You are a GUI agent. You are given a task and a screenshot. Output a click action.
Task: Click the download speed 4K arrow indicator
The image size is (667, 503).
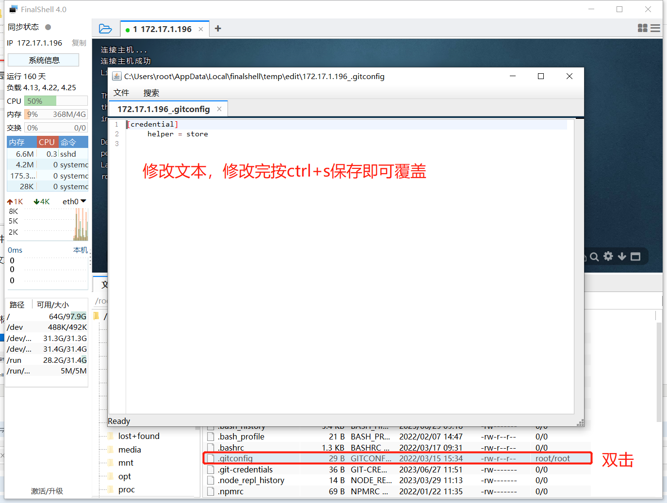tap(42, 201)
